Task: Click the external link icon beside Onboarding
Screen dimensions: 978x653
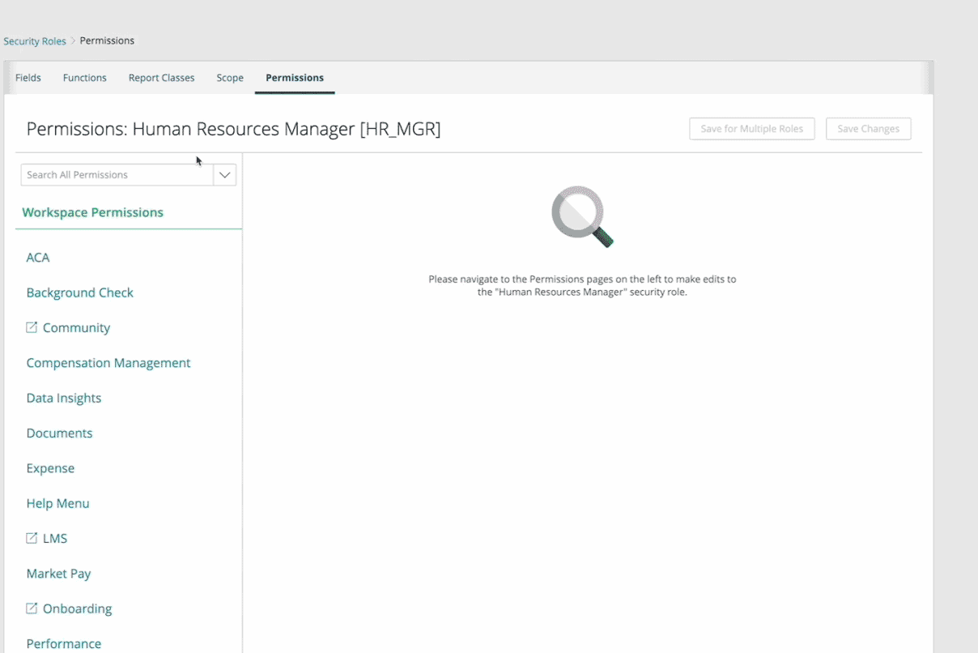Action: 32,608
